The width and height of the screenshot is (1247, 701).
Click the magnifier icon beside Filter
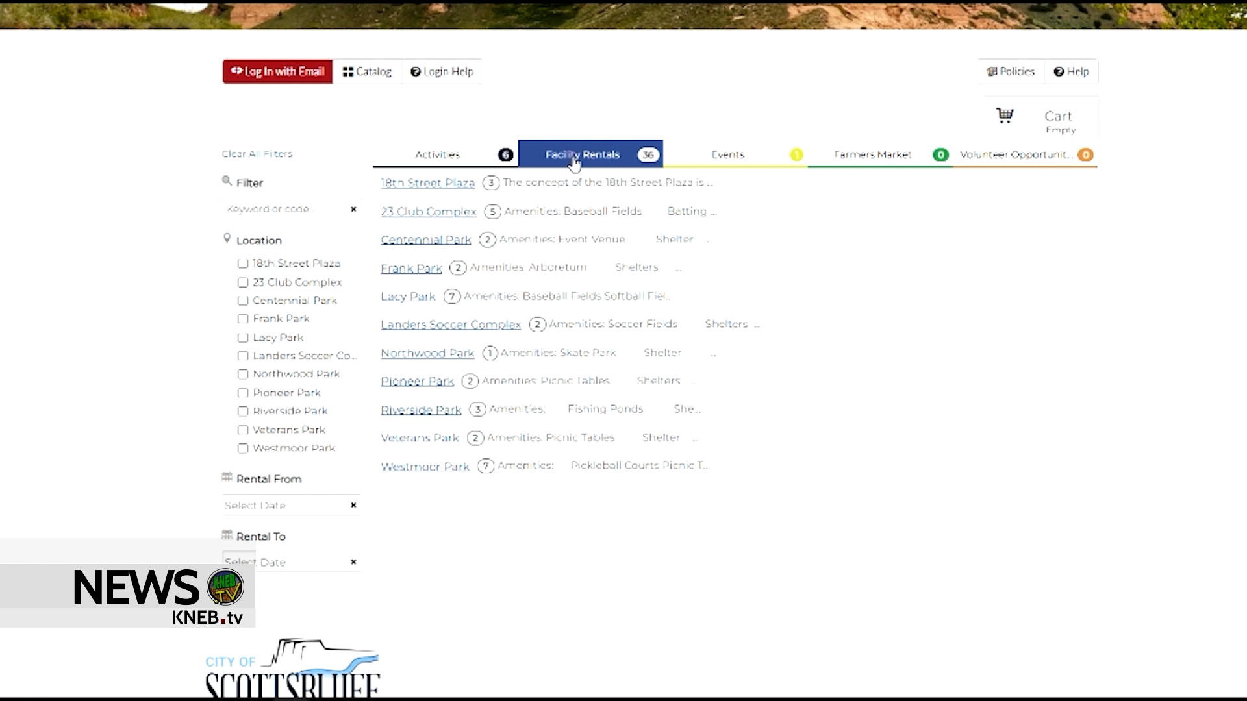point(226,180)
